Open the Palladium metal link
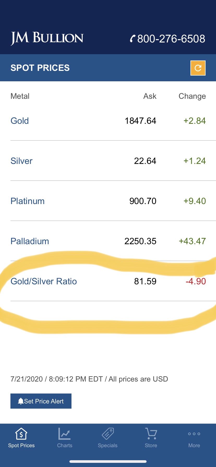 click(x=30, y=241)
